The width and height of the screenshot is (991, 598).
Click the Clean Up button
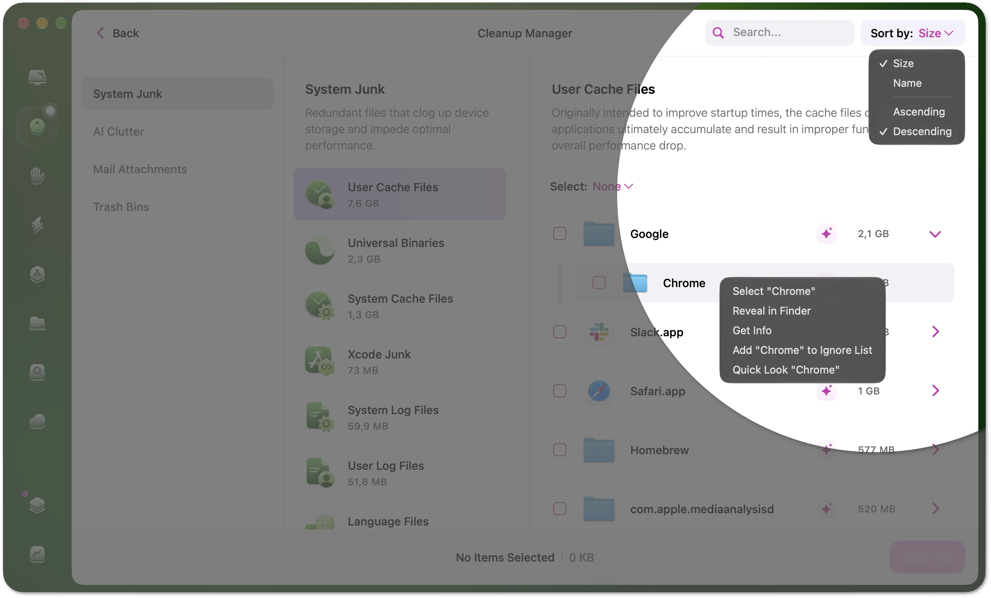tap(927, 557)
